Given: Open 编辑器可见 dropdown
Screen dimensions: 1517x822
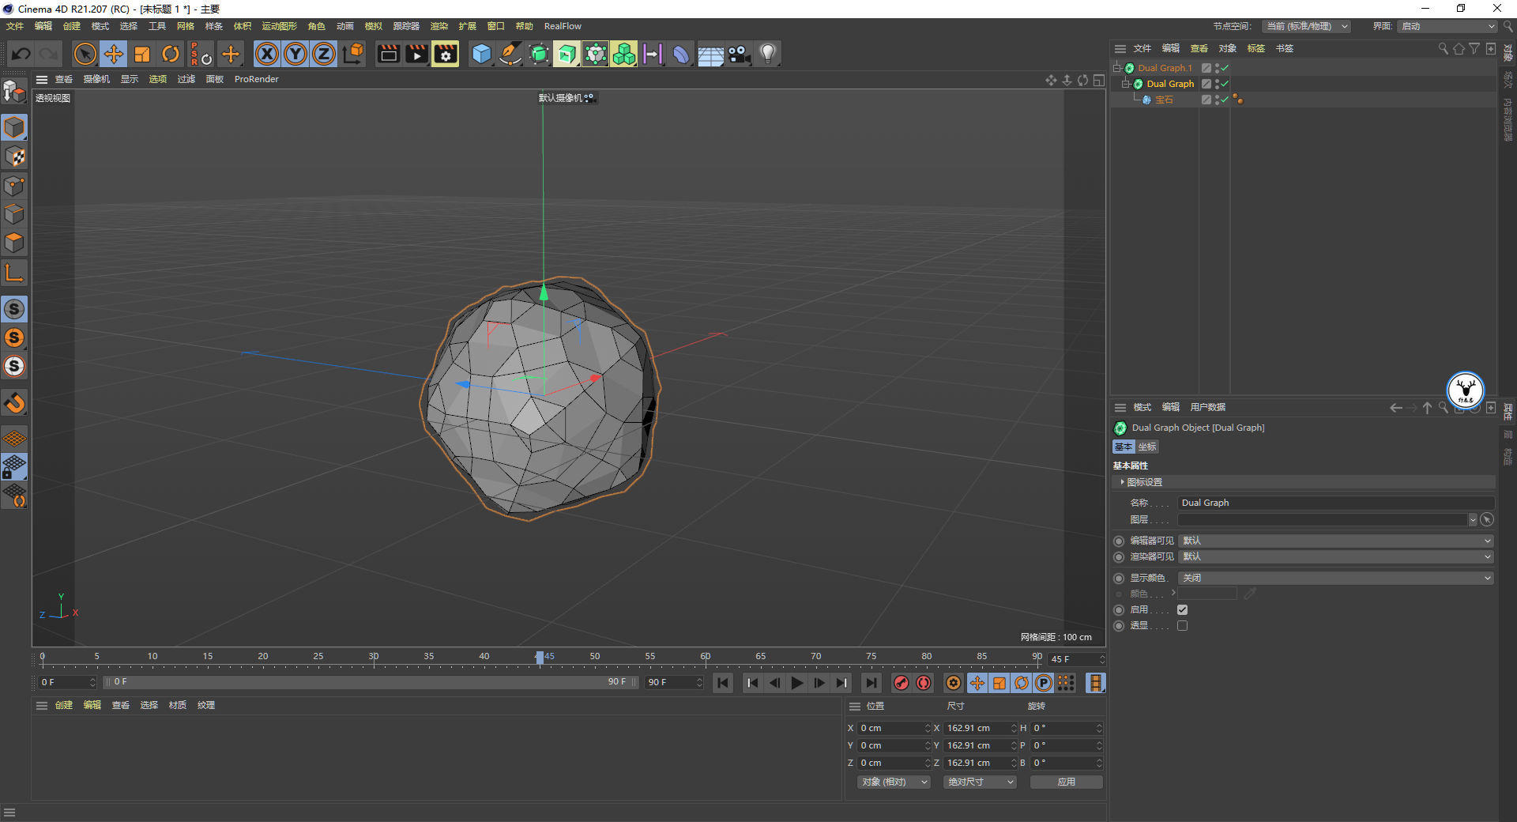Looking at the screenshot, I should (1336, 541).
